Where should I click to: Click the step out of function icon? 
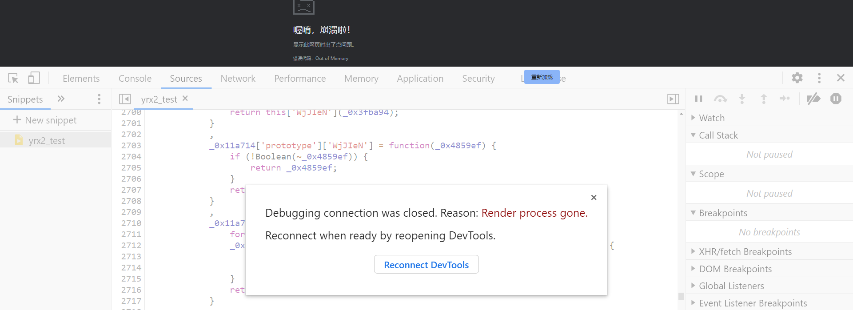764,99
